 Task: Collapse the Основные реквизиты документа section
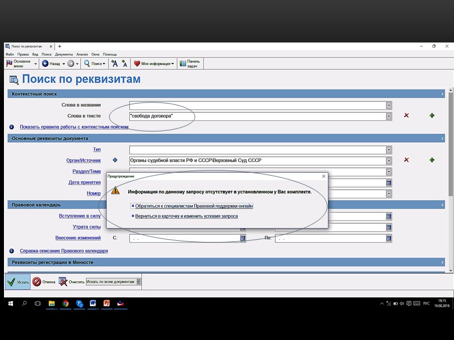coord(442,138)
